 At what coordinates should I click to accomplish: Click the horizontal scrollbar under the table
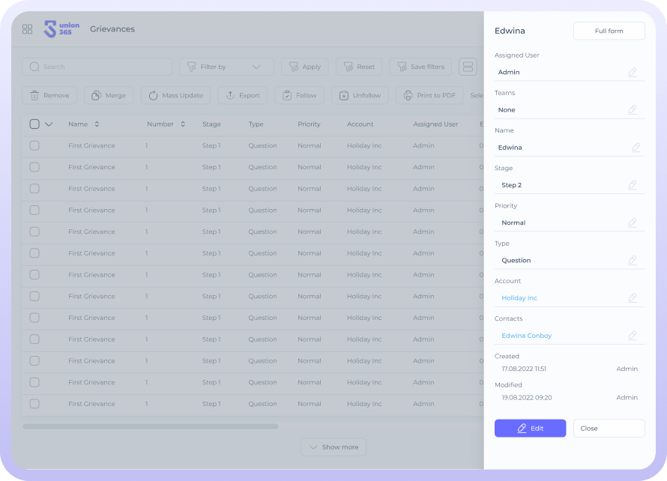click(x=150, y=426)
